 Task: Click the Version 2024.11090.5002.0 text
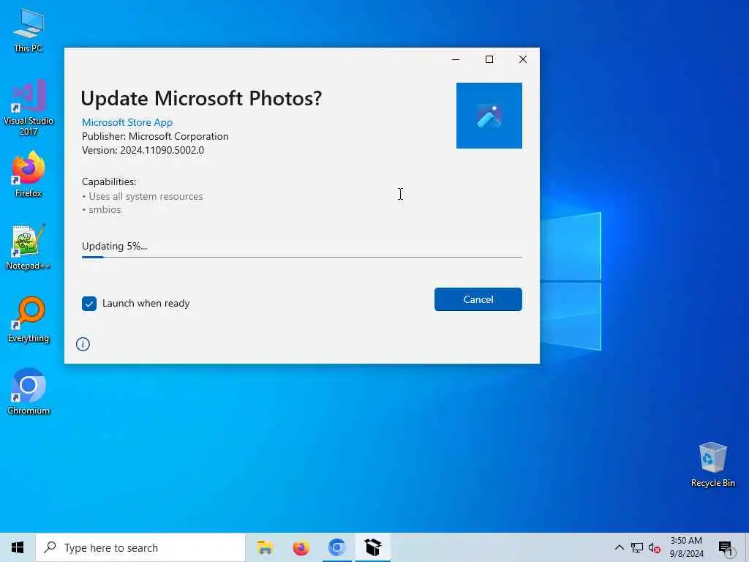point(143,150)
